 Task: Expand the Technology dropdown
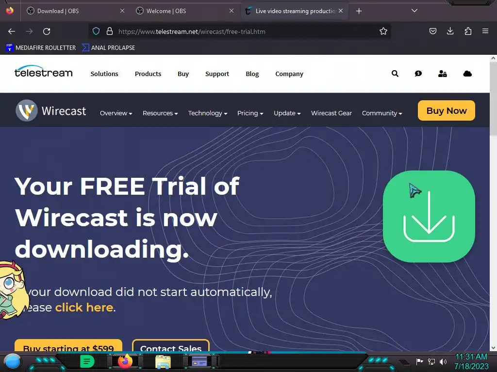pyautogui.click(x=208, y=113)
